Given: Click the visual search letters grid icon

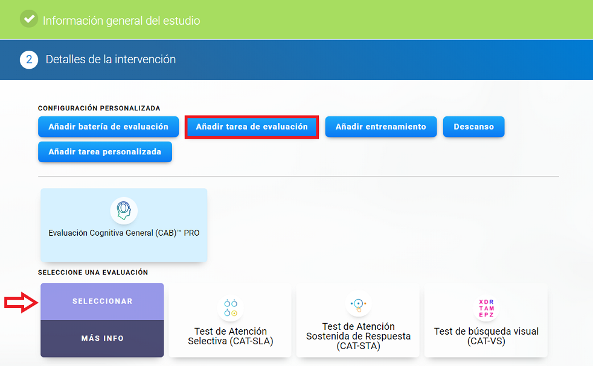Looking at the screenshot, I should (486, 308).
